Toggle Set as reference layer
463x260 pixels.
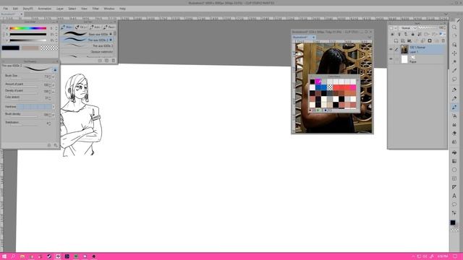399,34
